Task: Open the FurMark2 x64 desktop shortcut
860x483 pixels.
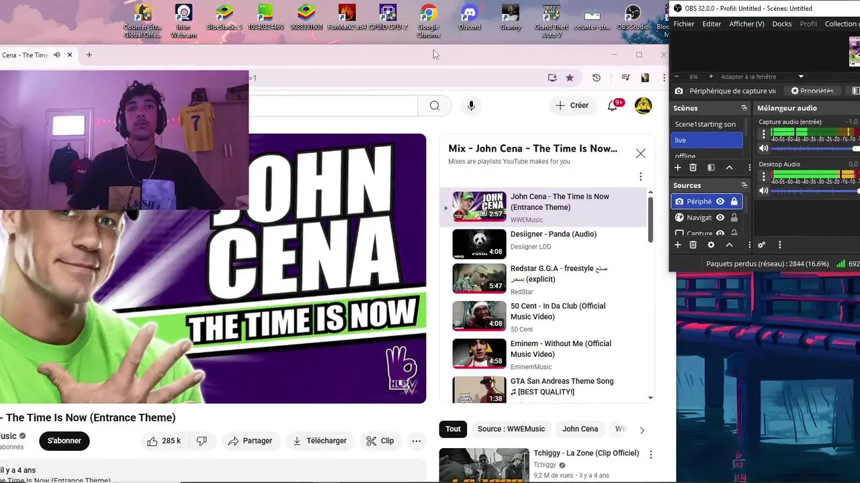Action: coord(347,18)
